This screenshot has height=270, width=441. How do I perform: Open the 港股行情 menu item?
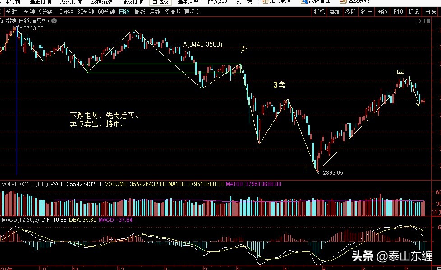pos(132,2)
